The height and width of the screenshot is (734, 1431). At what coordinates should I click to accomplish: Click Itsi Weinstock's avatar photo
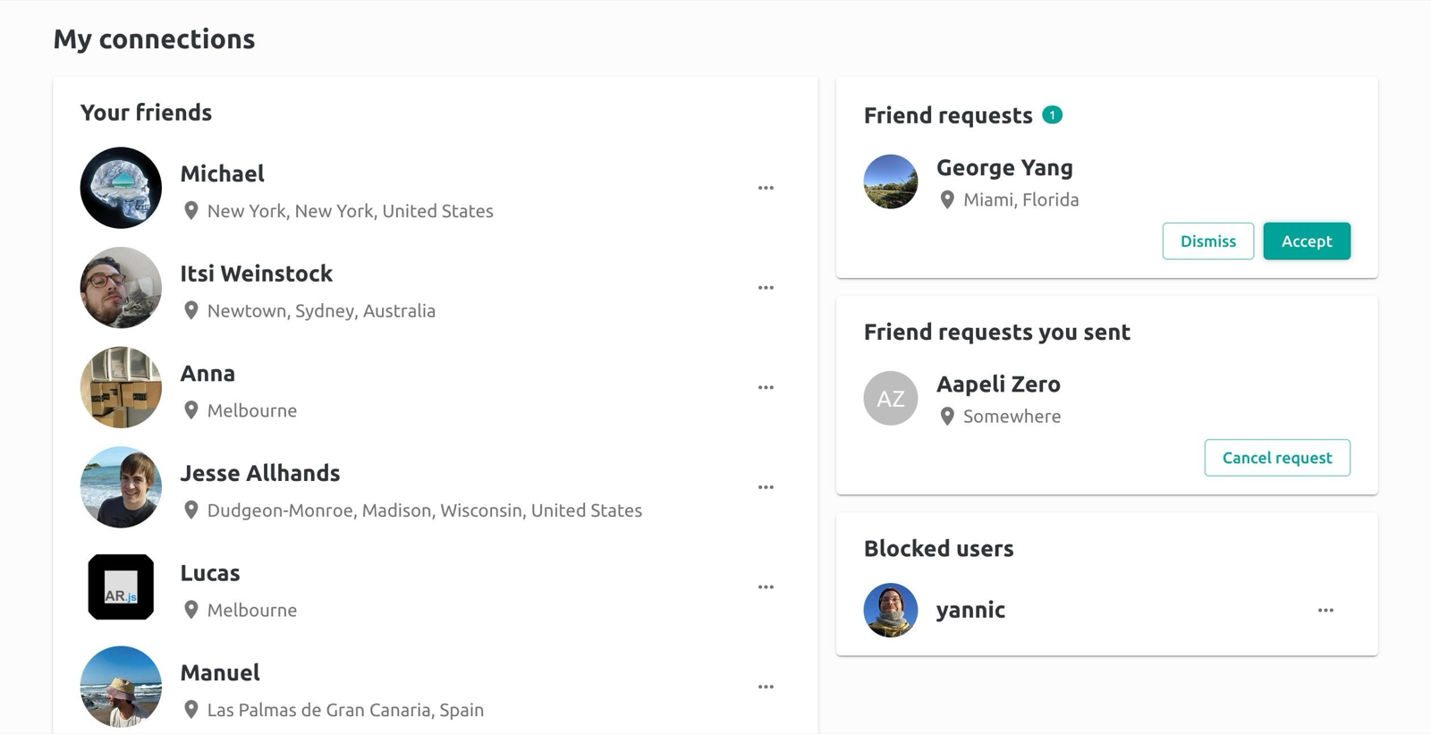(x=121, y=288)
